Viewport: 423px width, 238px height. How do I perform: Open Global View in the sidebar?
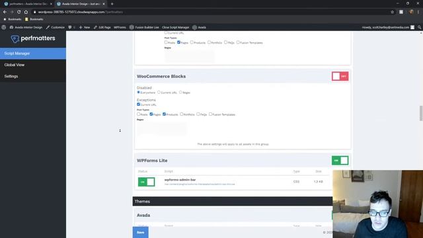click(x=33, y=65)
